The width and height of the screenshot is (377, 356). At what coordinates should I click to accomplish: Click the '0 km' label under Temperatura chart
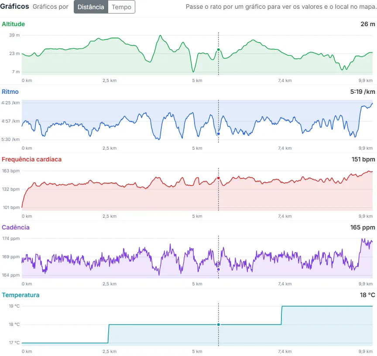click(x=27, y=352)
